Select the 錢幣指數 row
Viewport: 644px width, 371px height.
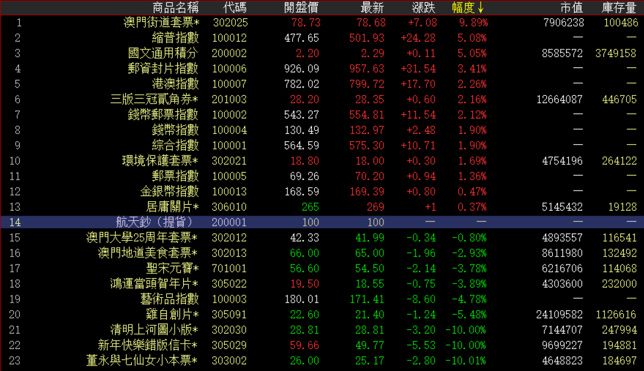[x=322, y=130]
